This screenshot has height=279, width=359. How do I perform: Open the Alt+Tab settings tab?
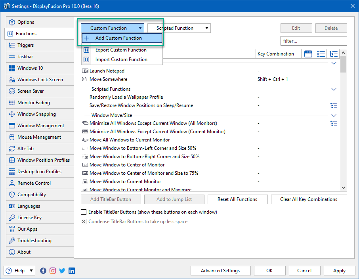40,149
